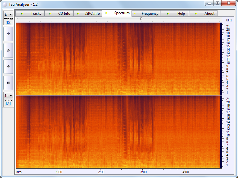Expand the mode dropdown showing 1:
The width and height of the screenshot is (238, 178).
8,95
